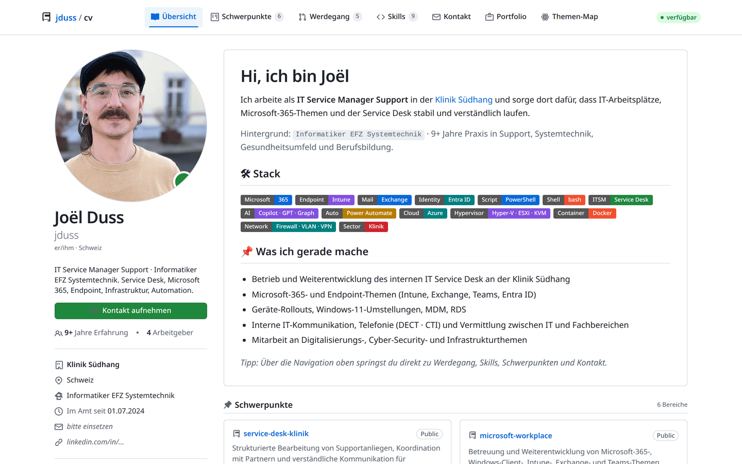
Task: Open the Schwerpunkte tab
Action: (x=247, y=16)
